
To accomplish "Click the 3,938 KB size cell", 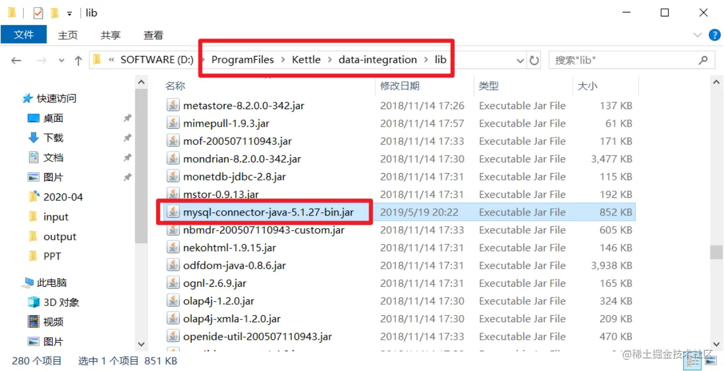I will [611, 266].
